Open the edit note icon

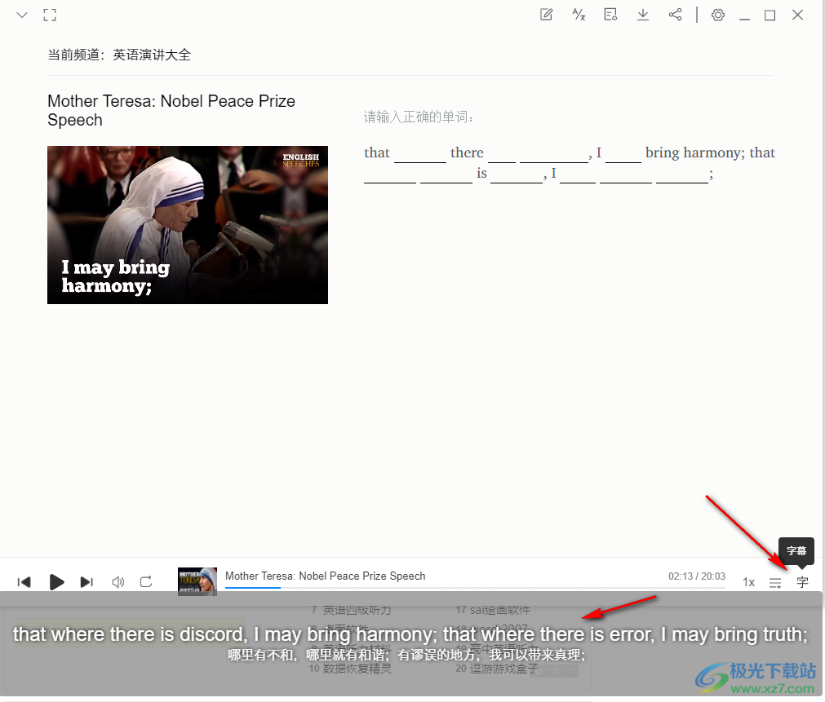click(547, 15)
